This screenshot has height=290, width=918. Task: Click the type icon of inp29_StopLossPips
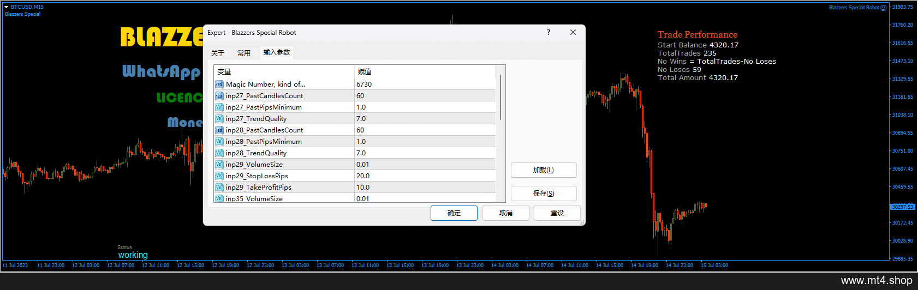tap(219, 176)
